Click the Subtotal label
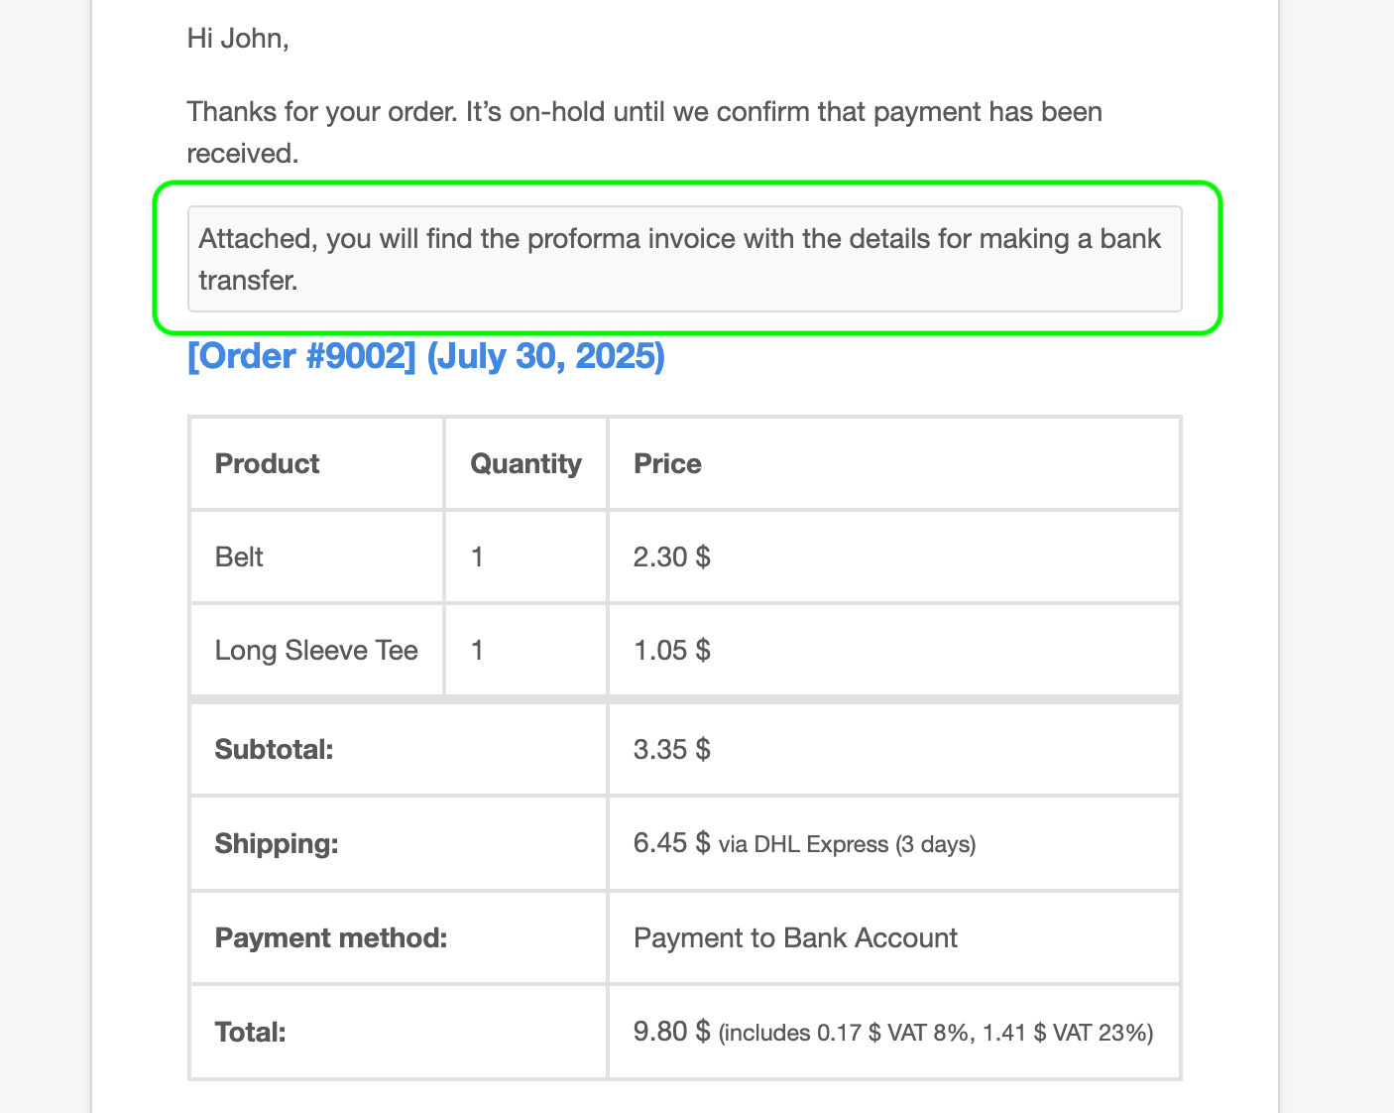Image resolution: width=1394 pixels, height=1113 pixels. pos(274,749)
